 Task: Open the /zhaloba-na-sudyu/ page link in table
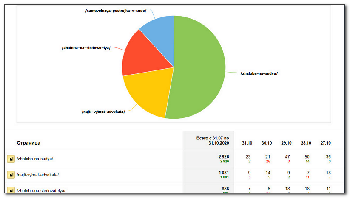(35, 159)
